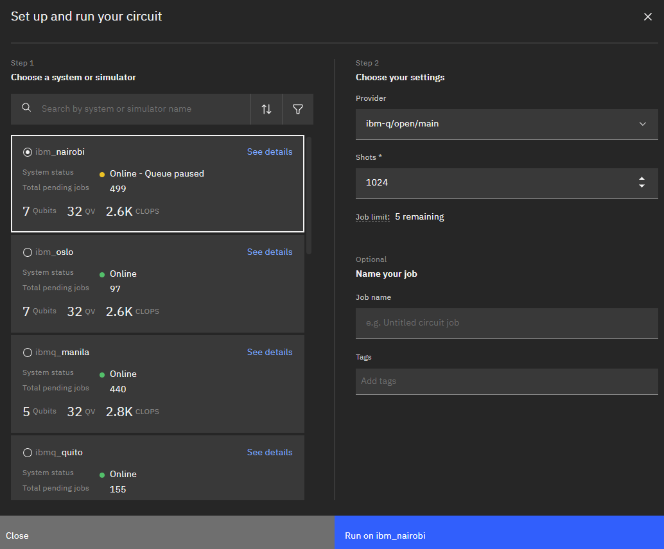
Task: See details for ibmq_manila
Action: (x=270, y=352)
